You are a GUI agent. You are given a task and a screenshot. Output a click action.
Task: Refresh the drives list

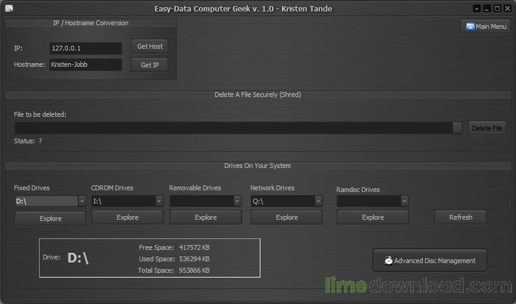pyautogui.click(x=461, y=217)
